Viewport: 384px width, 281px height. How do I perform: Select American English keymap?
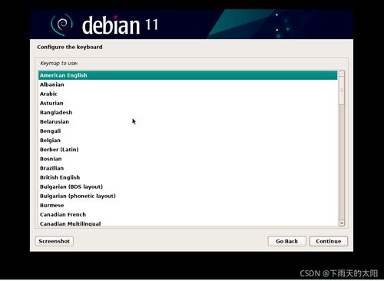(188, 75)
